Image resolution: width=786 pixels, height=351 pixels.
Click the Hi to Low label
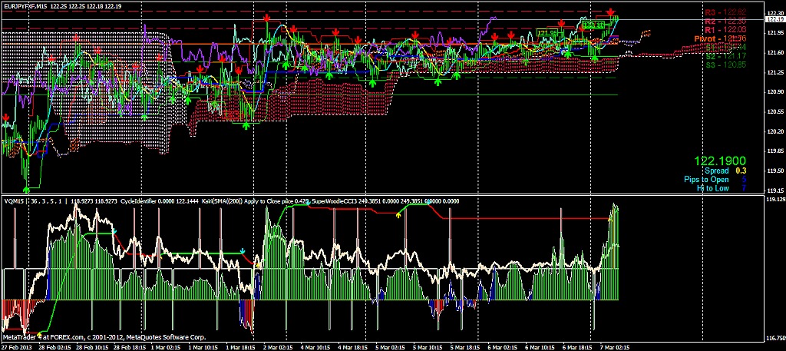(x=711, y=187)
